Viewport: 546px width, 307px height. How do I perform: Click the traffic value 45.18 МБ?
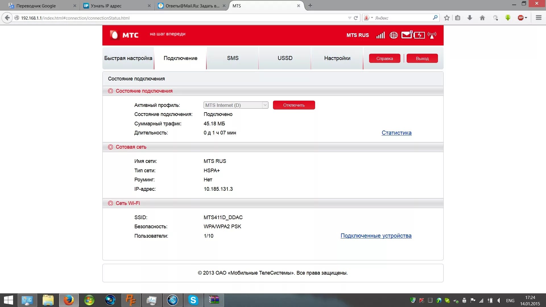[x=214, y=124]
